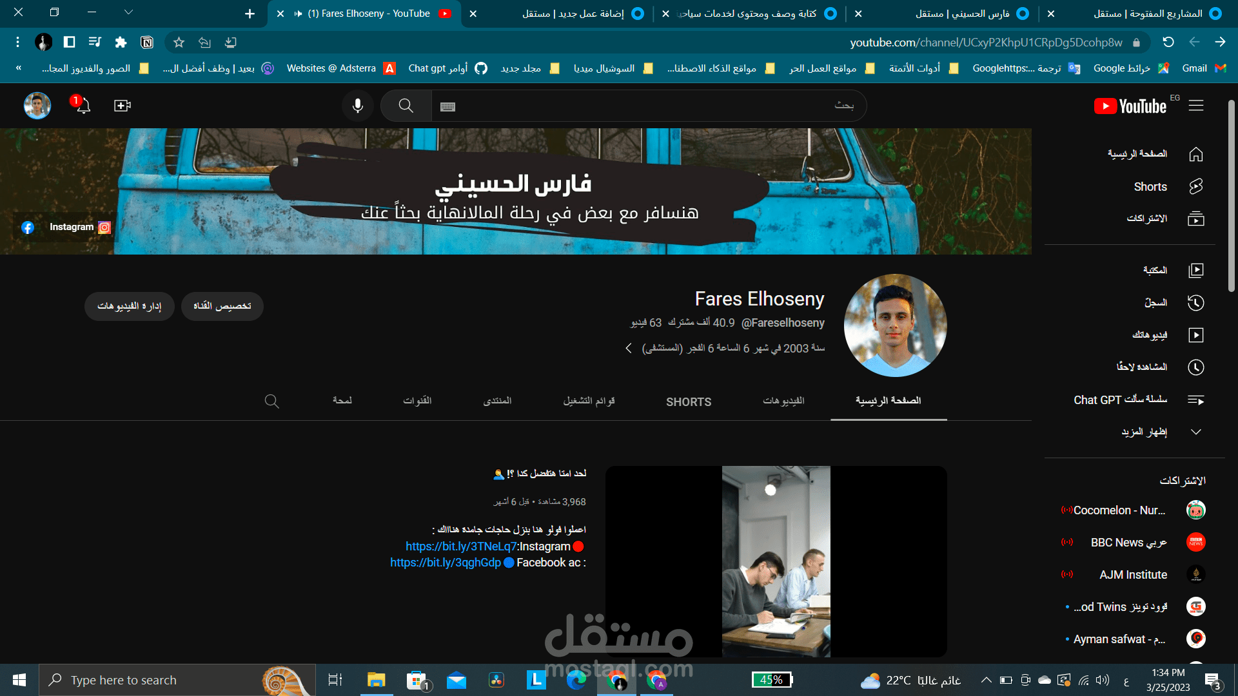
Task: Click Manage videos (إدارة الفيديوهات) button
Action: (129, 306)
